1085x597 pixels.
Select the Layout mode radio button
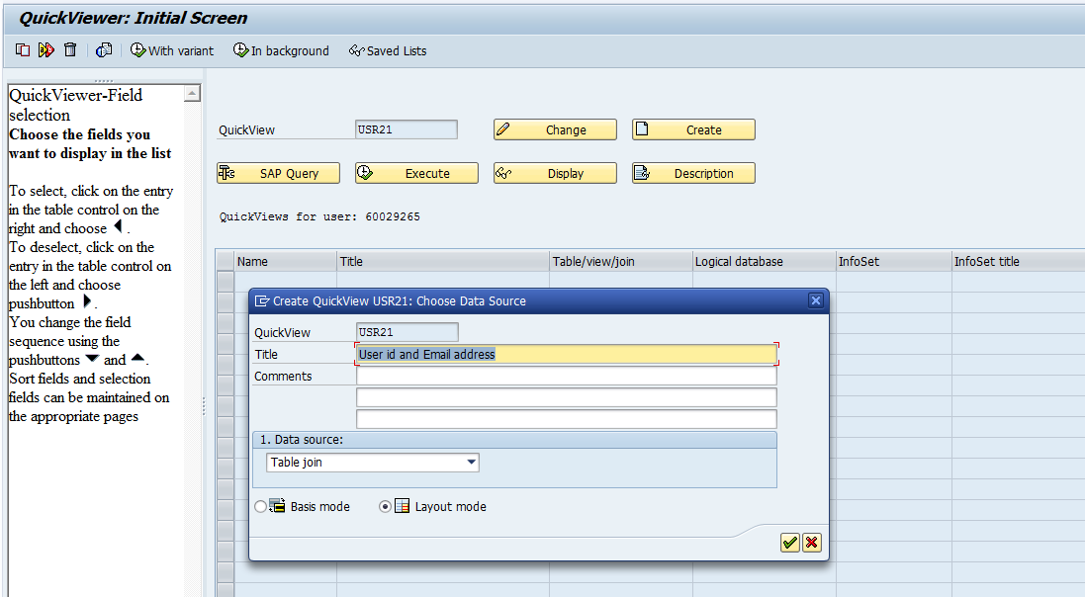386,506
